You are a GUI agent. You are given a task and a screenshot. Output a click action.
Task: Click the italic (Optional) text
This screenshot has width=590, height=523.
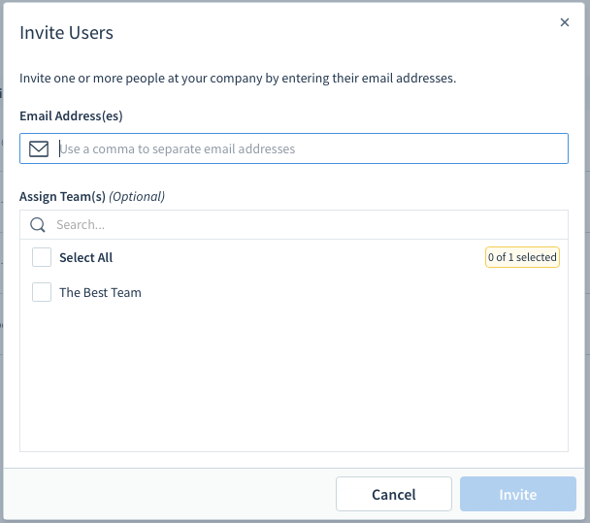(x=137, y=196)
